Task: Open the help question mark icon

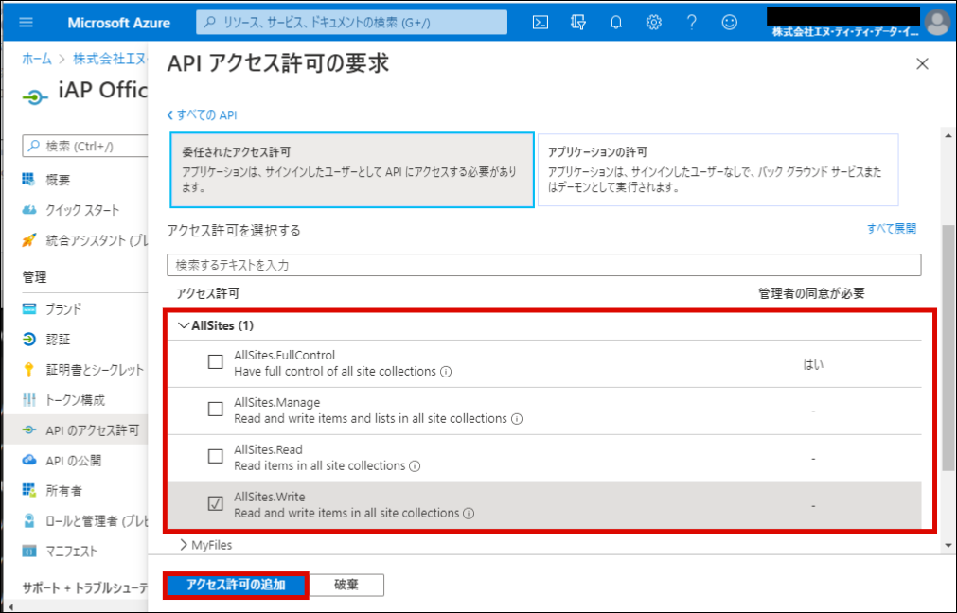Action: (x=692, y=23)
